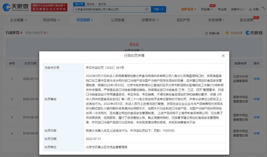Open 详情 link for 2022-07-11 row
This screenshot has height=157, width=267.
[x=256, y=79]
